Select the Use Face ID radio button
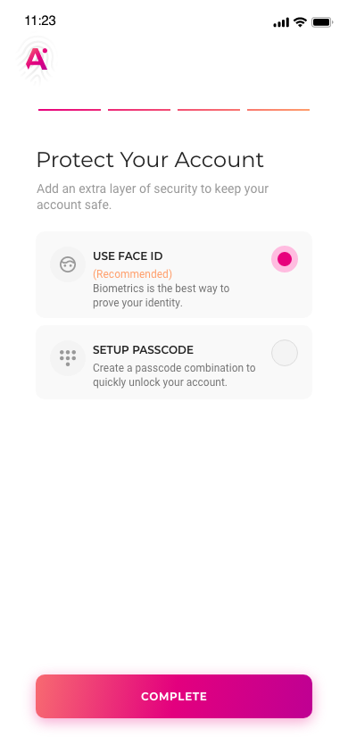Viewport: 348px width, 754px height. point(285,259)
